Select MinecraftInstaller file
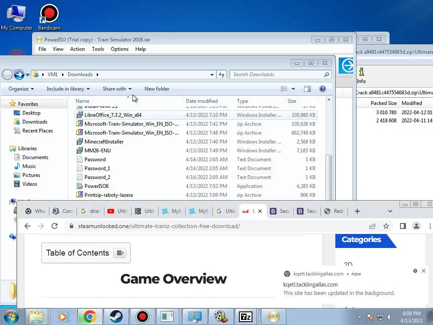Image resolution: width=433 pixels, height=325 pixels. (x=195, y=141)
